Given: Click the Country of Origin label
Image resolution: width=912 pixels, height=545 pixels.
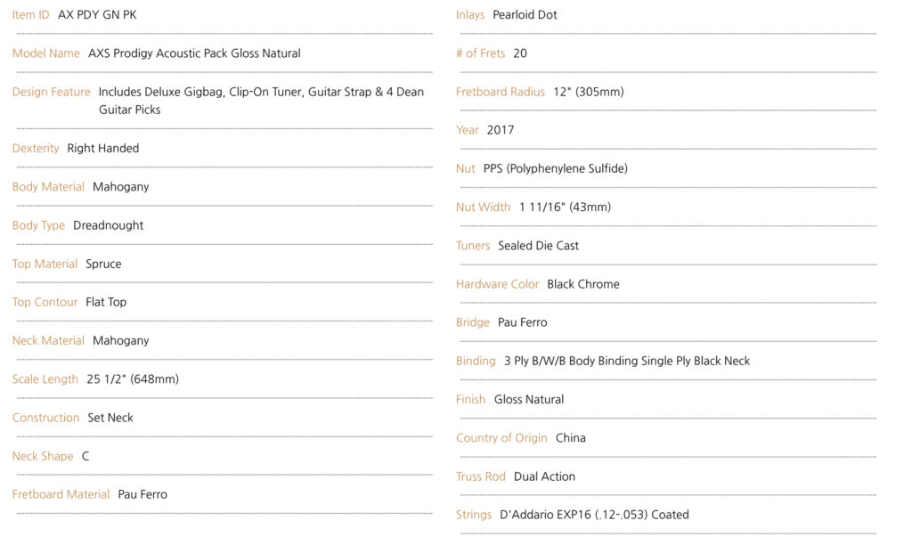Looking at the screenshot, I should coord(501,438).
